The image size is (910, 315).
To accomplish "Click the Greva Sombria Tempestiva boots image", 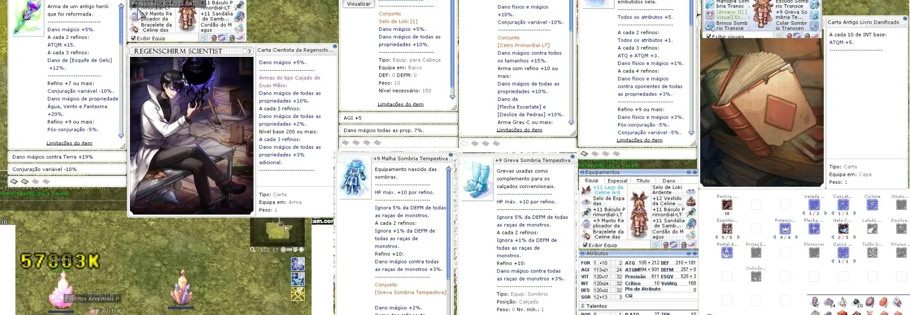I will coord(477,180).
